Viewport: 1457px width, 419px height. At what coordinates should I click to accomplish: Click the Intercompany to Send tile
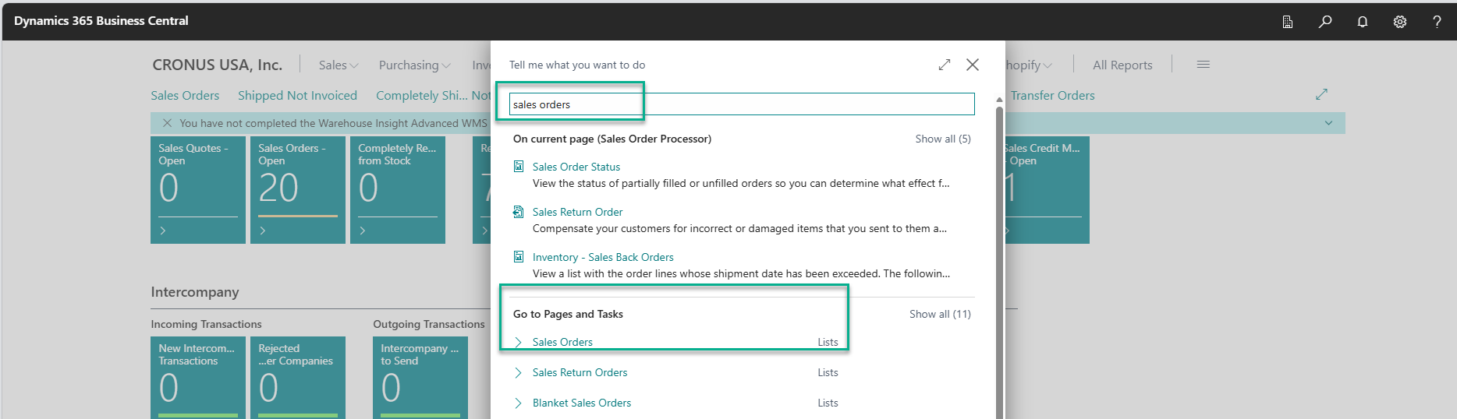coord(420,378)
